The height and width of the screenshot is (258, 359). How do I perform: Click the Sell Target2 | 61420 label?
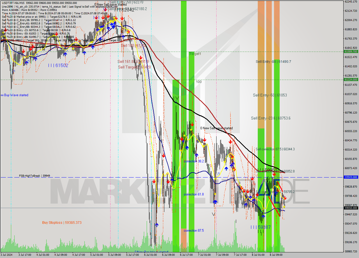(134, 67)
